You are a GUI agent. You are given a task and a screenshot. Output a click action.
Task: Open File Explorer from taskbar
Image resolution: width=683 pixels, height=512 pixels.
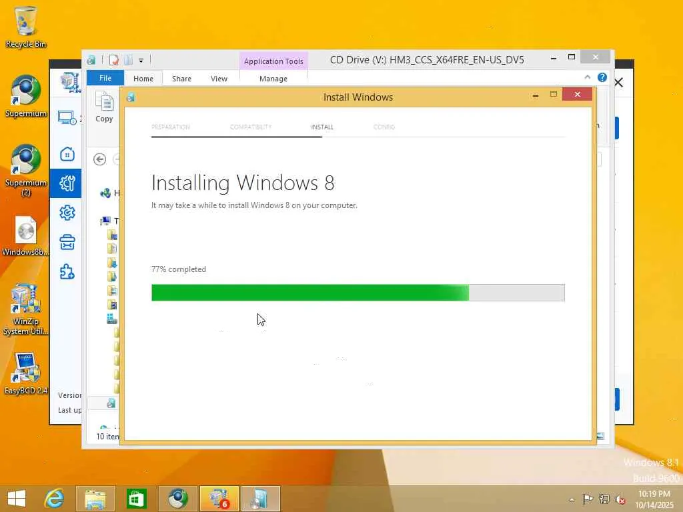click(95, 499)
